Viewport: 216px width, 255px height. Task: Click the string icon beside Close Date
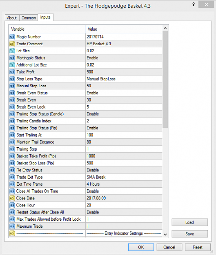(12, 198)
